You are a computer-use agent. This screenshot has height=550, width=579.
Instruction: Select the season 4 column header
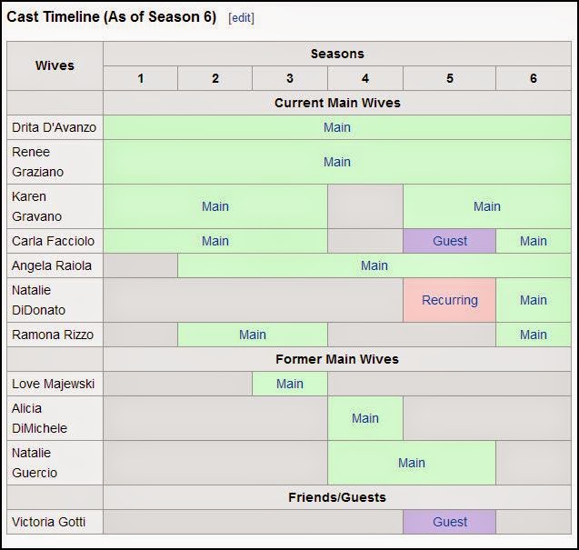pyautogui.click(x=365, y=78)
